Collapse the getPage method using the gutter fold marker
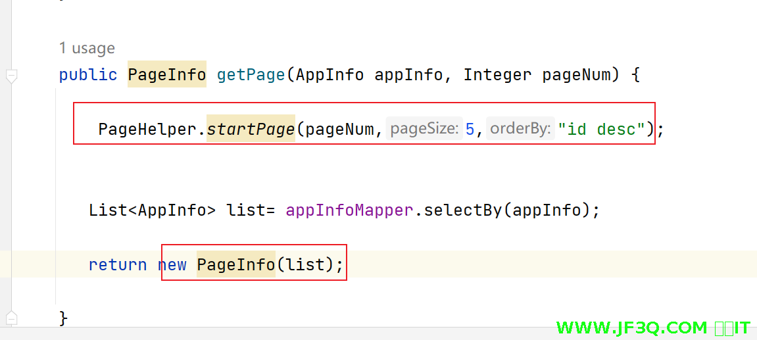Viewport: 757px width, 340px height. point(11,76)
